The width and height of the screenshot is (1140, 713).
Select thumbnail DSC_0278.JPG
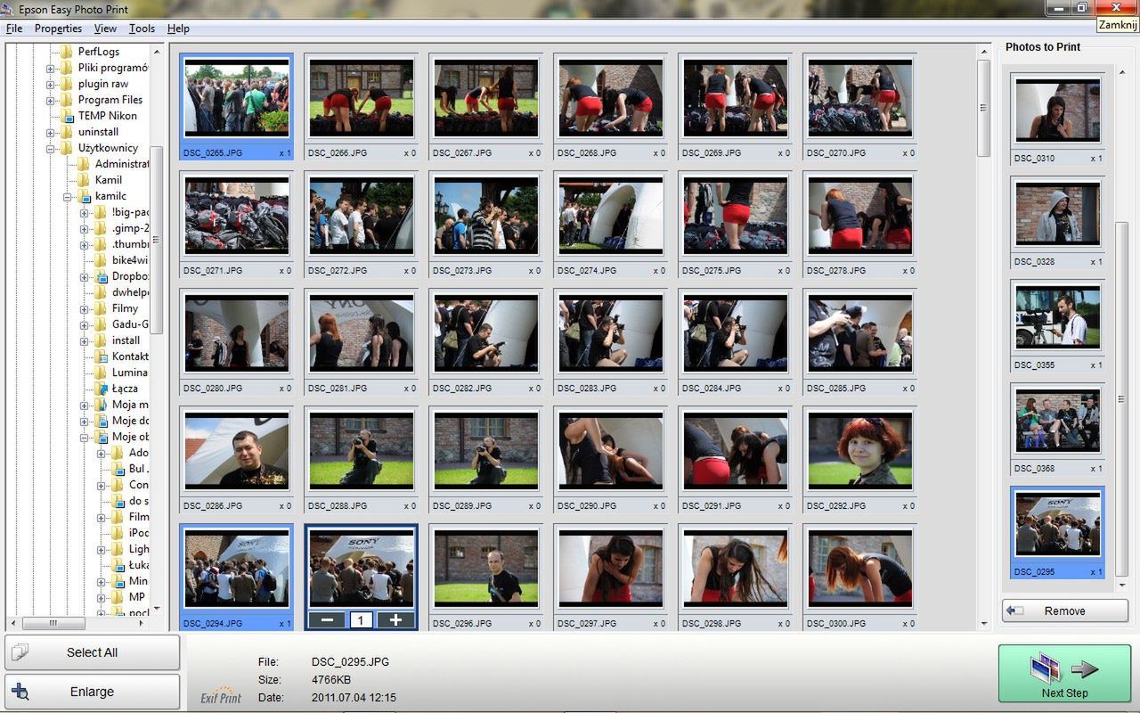point(859,225)
